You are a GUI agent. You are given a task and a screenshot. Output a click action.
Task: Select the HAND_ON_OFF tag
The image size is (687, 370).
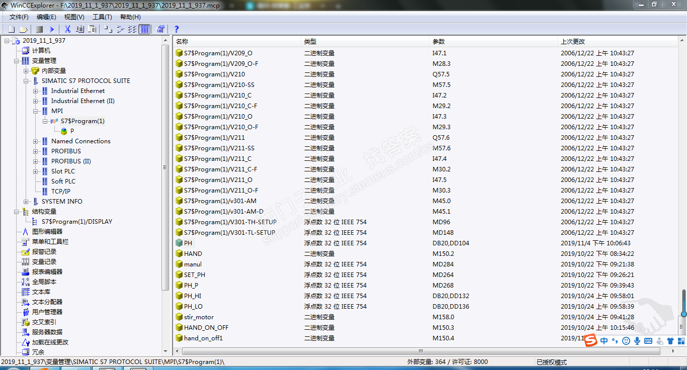pyautogui.click(x=206, y=328)
